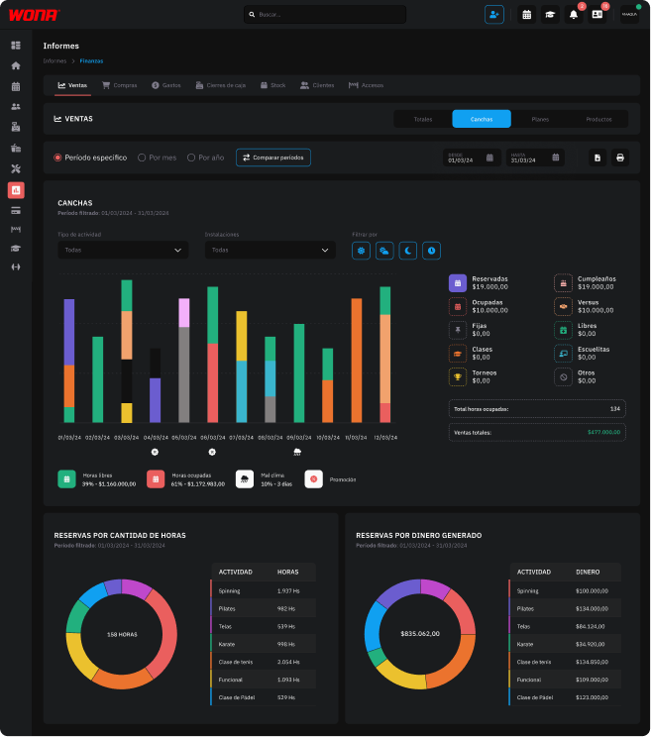Open the ID card icon with badge
The height and width of the screenshot is (737, 651).
pyautogui.click(x=597, y=15)
